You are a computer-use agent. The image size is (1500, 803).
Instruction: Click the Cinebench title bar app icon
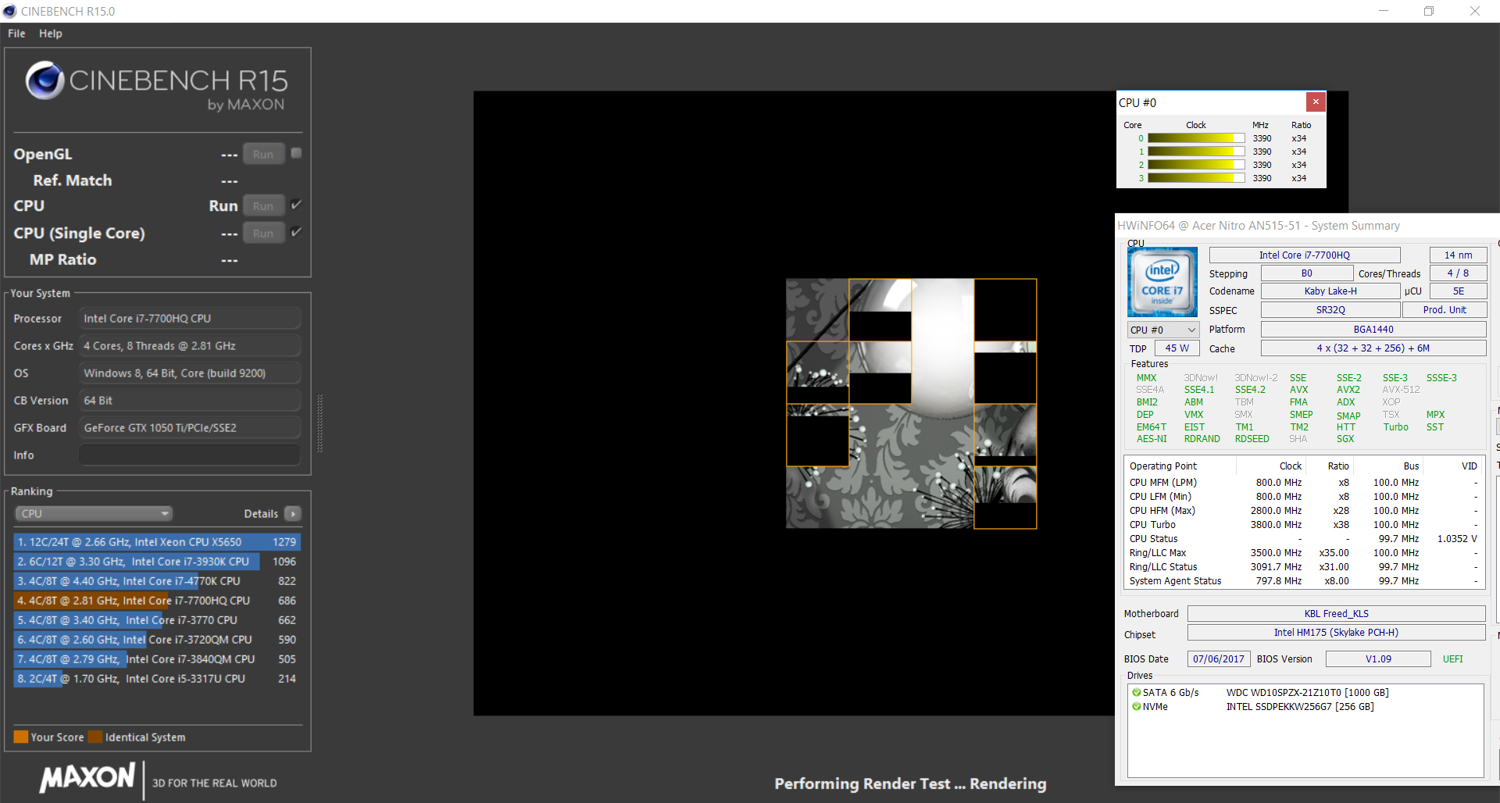point(9,11)
